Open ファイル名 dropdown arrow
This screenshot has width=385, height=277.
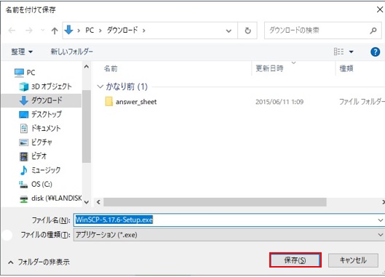point(381,220)
